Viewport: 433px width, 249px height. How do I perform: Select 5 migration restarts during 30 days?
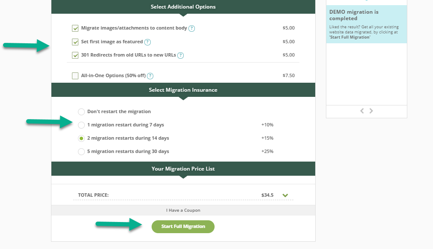point(81,151)
